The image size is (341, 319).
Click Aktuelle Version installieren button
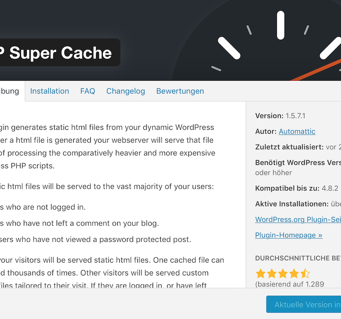[303, 304]
